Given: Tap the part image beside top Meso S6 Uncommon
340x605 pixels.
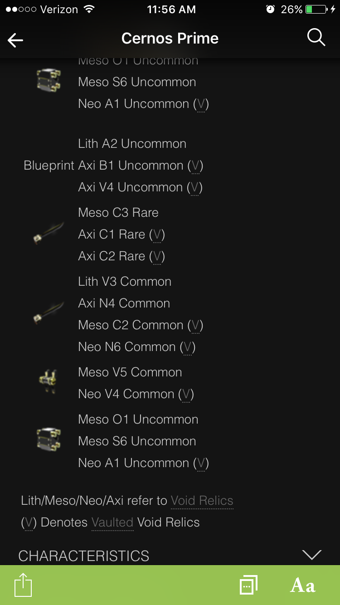Looking at the screenshot, I should (49, 81).
